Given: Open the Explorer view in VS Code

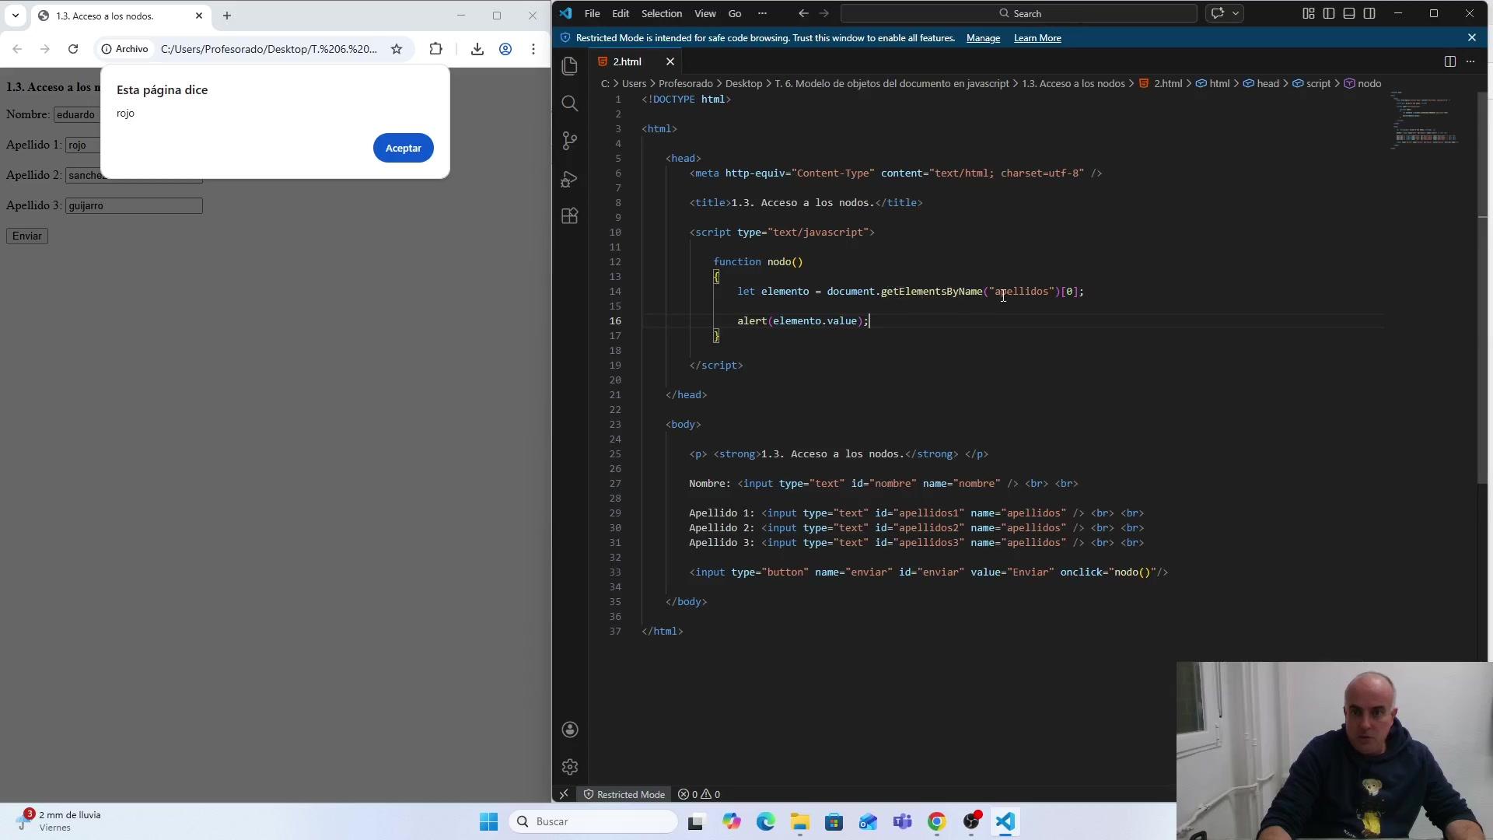Looking at the screenshot, I should (x=570, y=66).
